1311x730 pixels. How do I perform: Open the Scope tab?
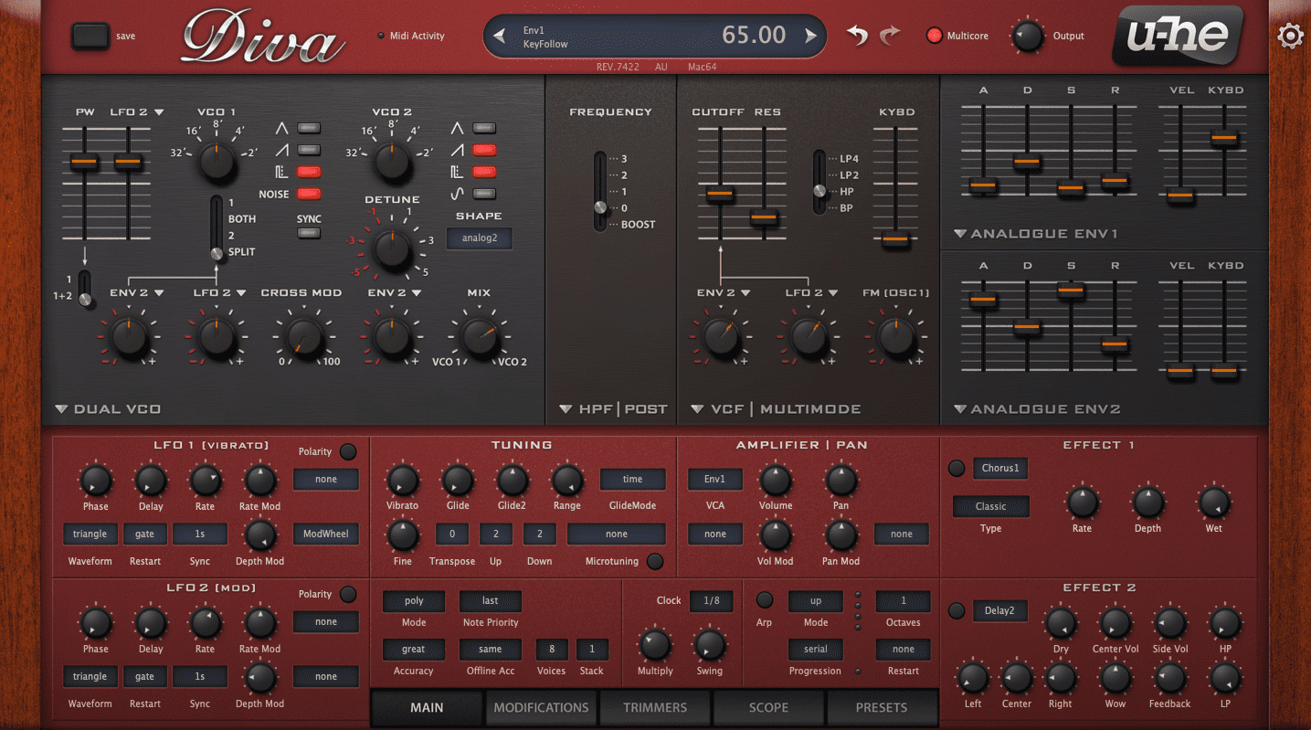[x=768, y=707]
